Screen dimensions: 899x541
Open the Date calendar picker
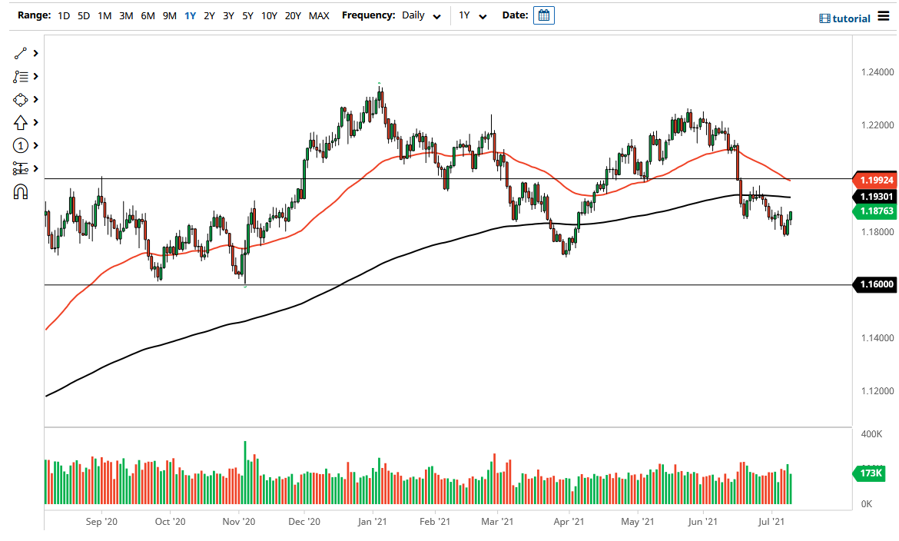(543, 15)
